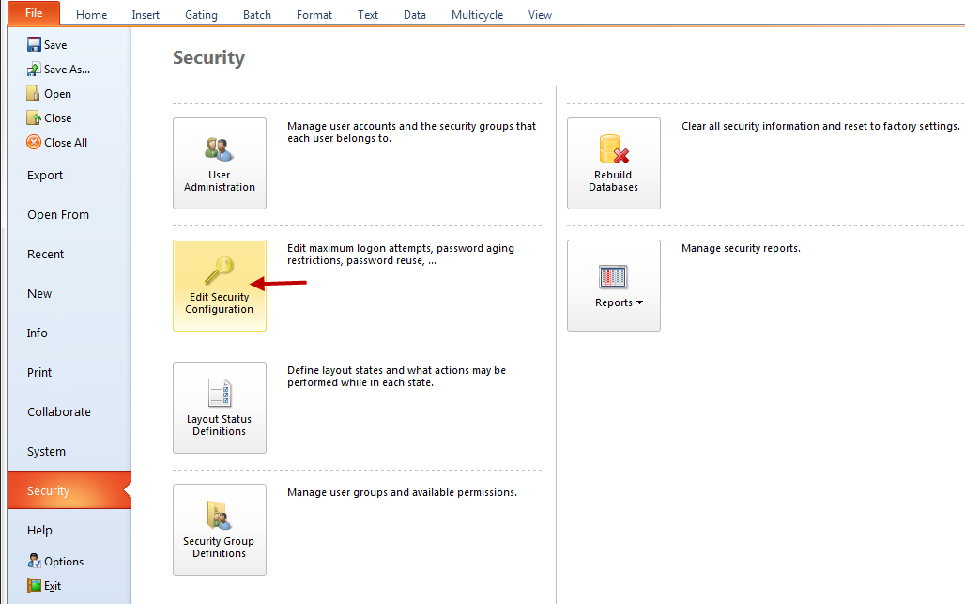965x604 pixels.
Task: Click the Close All red icon
Action: (34, 143)
